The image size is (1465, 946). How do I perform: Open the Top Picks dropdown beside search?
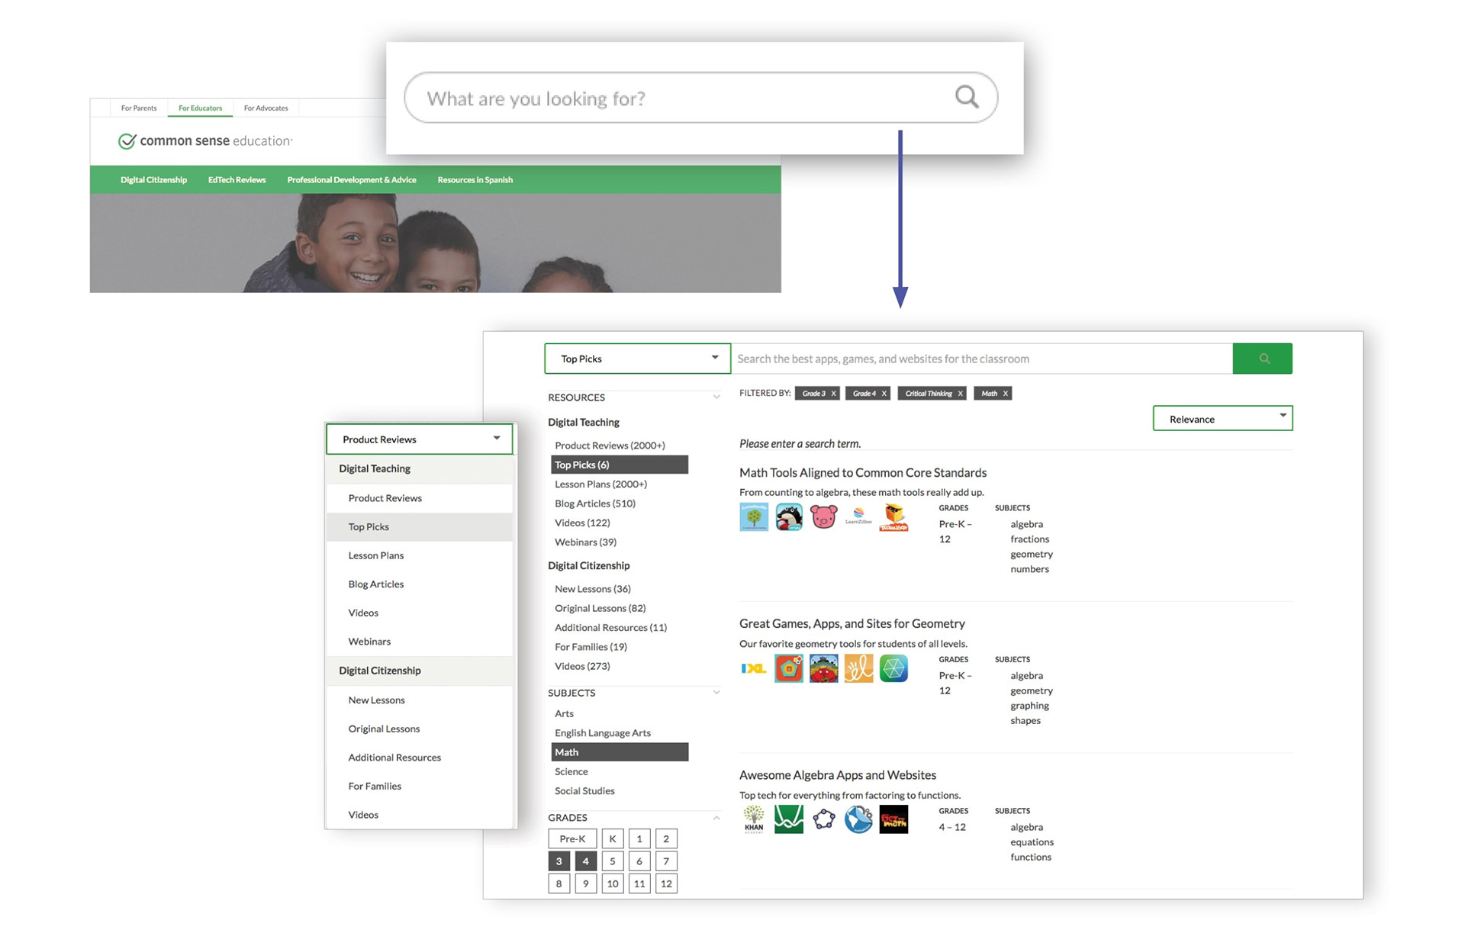[x=637, y=359]
